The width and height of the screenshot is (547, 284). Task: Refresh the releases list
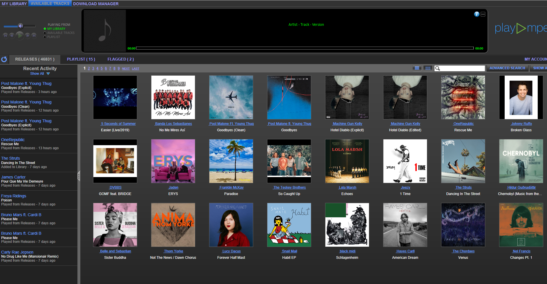coord(4,59)
